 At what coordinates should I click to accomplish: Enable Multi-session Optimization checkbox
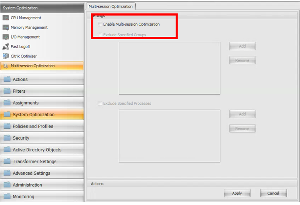(100, 24)
